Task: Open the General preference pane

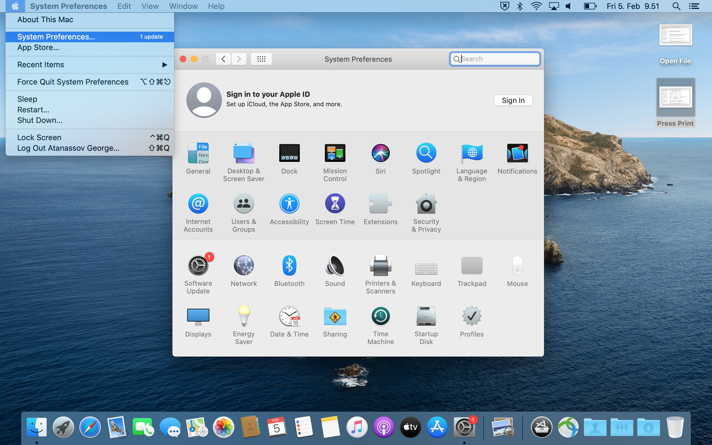Action: (198, 159)
